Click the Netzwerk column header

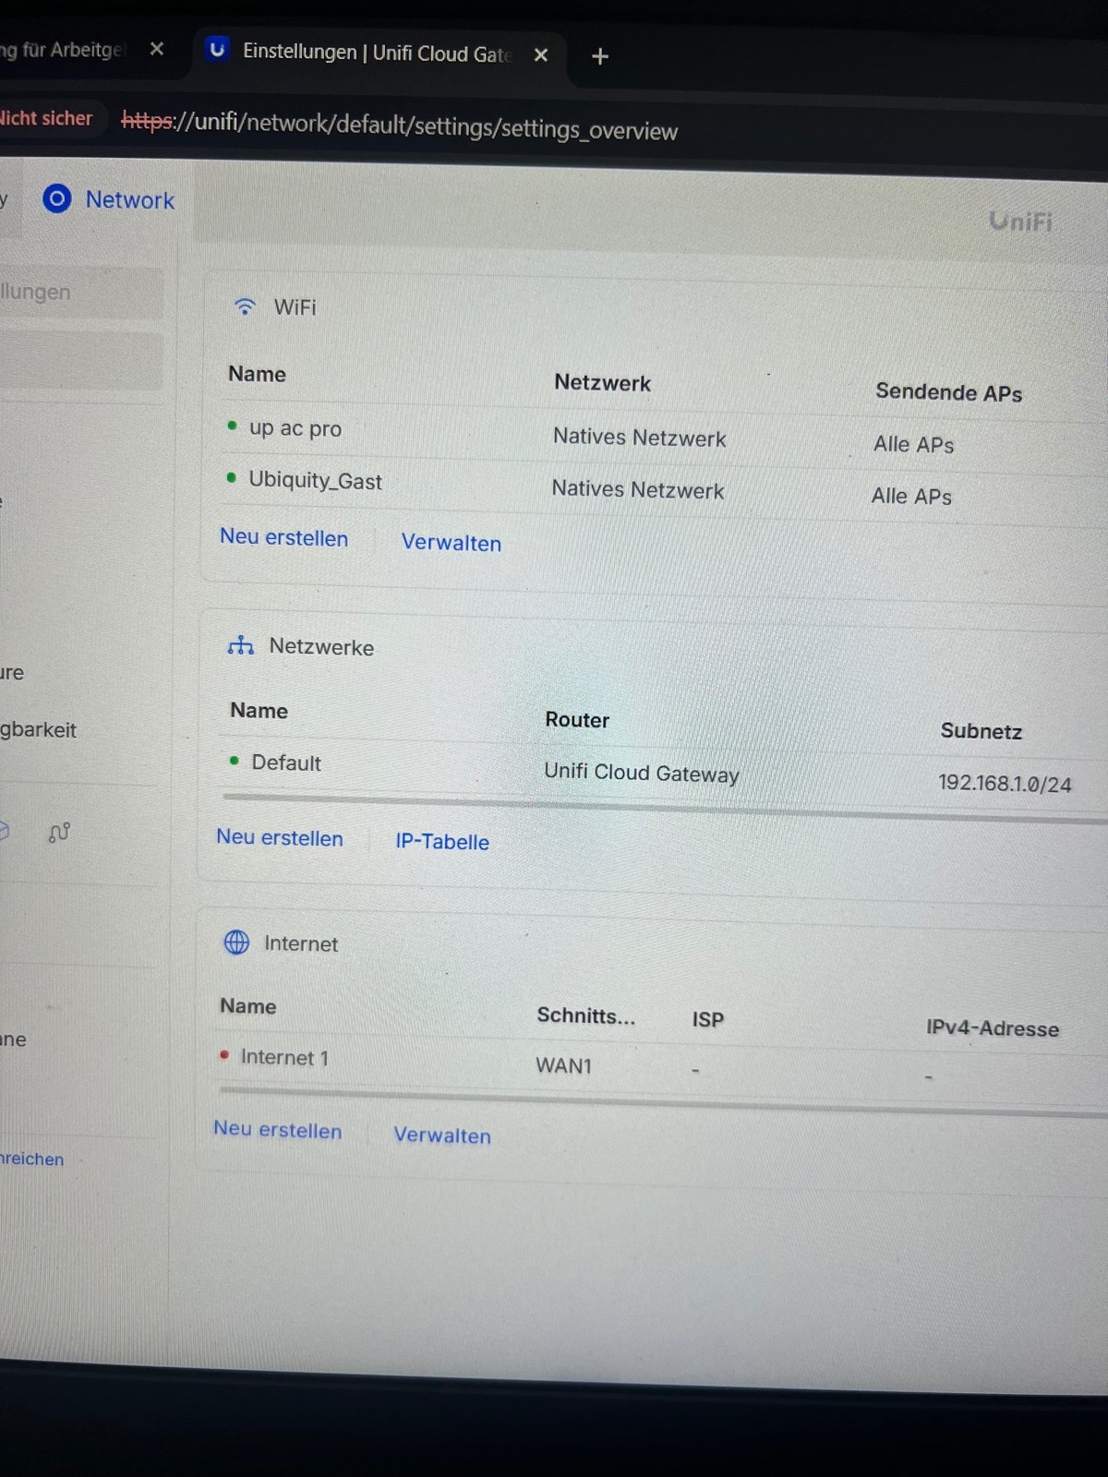pos(602,382)
